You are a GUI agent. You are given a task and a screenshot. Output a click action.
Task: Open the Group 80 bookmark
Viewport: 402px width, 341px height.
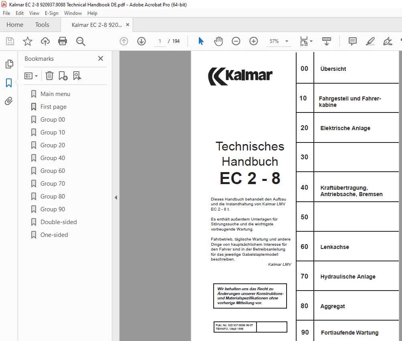coord(53,197)
